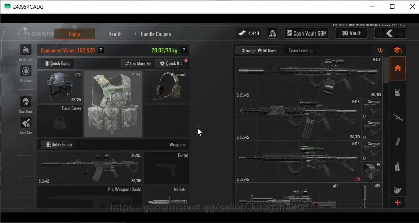
Task: Switch to the Team Lending tab
Action: point(300,50)
